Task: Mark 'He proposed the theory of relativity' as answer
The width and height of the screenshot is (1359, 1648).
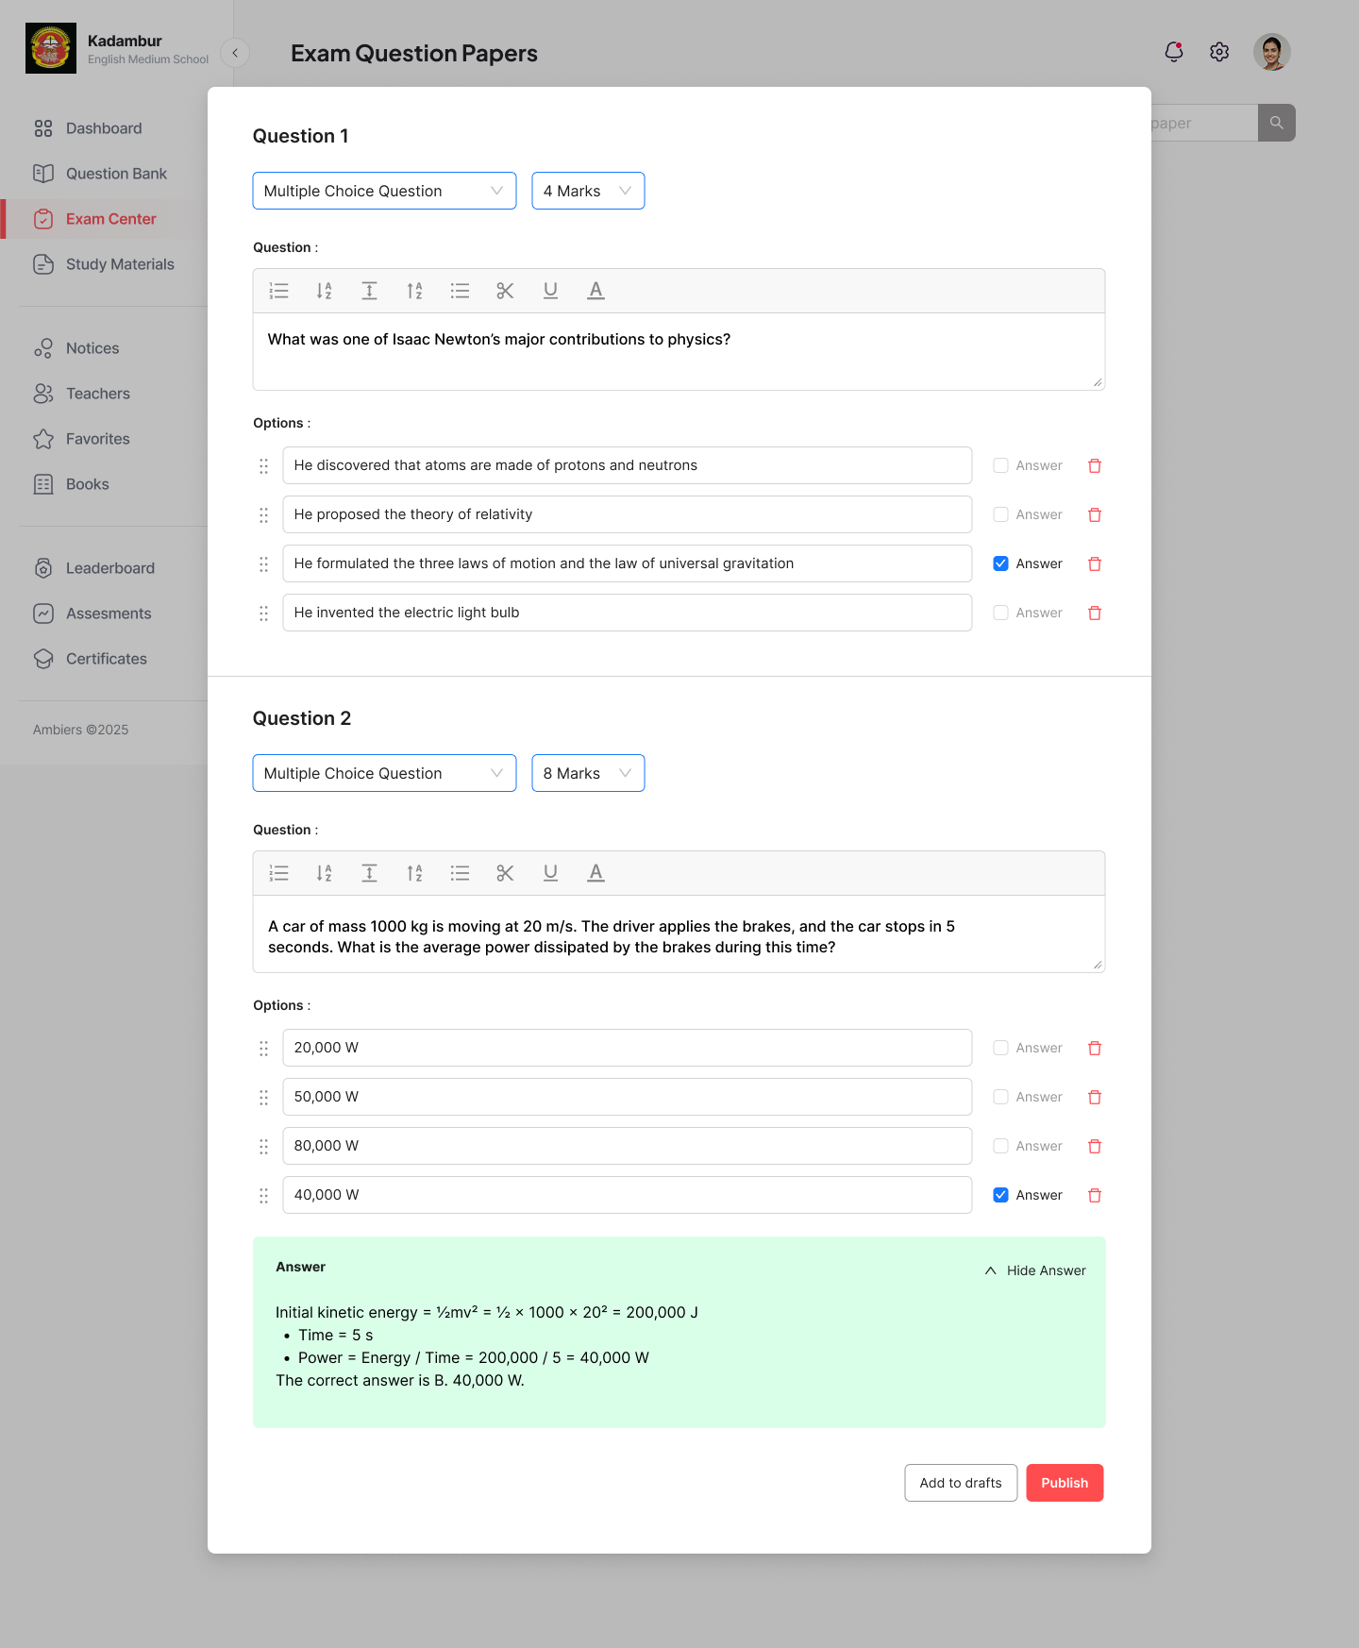Action: click(x=1001, y=514)
